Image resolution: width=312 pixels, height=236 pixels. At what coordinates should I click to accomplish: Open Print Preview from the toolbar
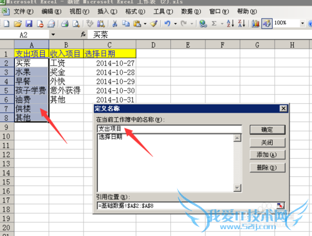[x=76, y=24]
